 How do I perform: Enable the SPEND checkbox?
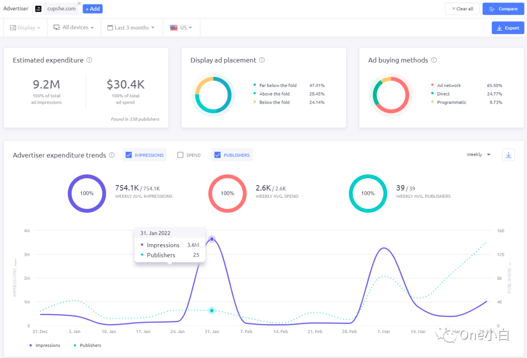tap(180, 155)
